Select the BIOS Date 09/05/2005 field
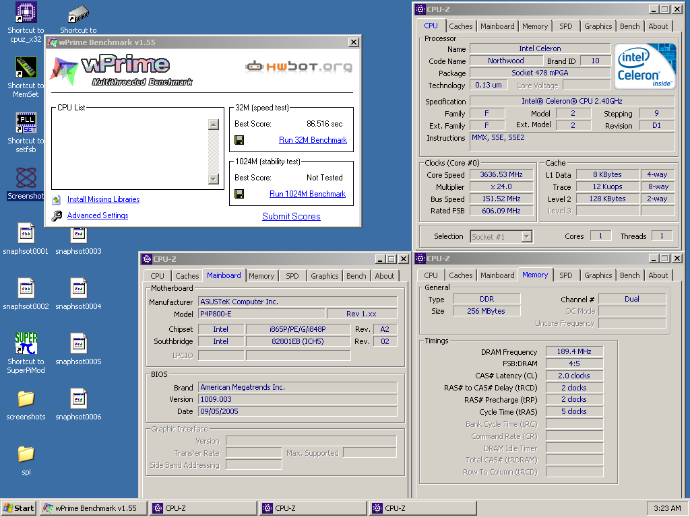The width and height of the screenshot is (690, 517). pos(297,411)
